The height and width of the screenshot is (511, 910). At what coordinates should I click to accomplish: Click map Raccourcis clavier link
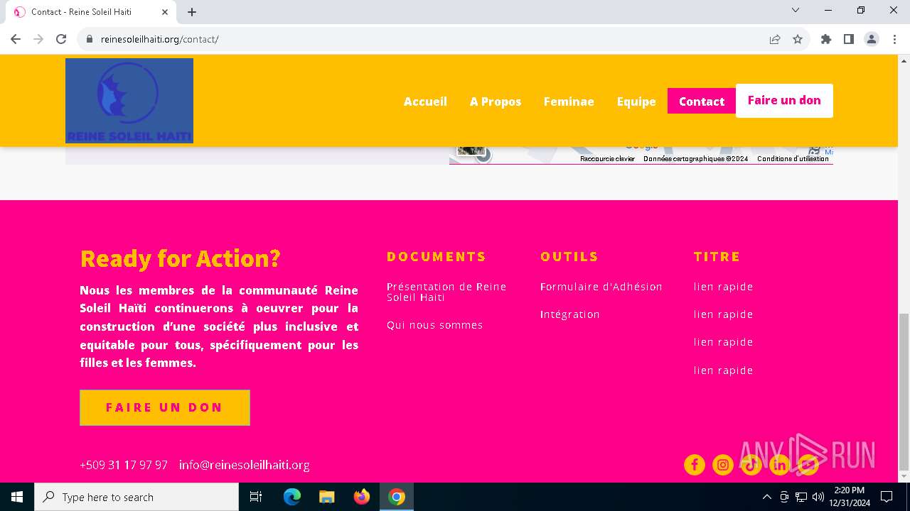point(607,159)
